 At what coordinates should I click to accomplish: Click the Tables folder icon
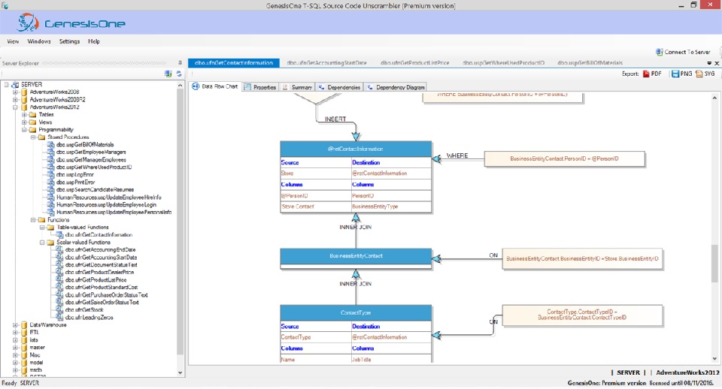(32, 114)
